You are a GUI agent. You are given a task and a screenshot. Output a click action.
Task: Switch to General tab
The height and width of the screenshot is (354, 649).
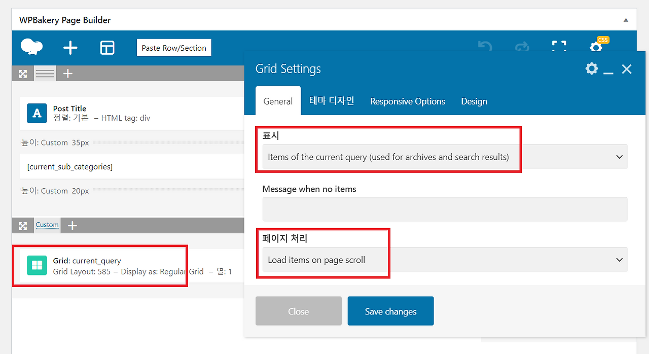point(278,101)
